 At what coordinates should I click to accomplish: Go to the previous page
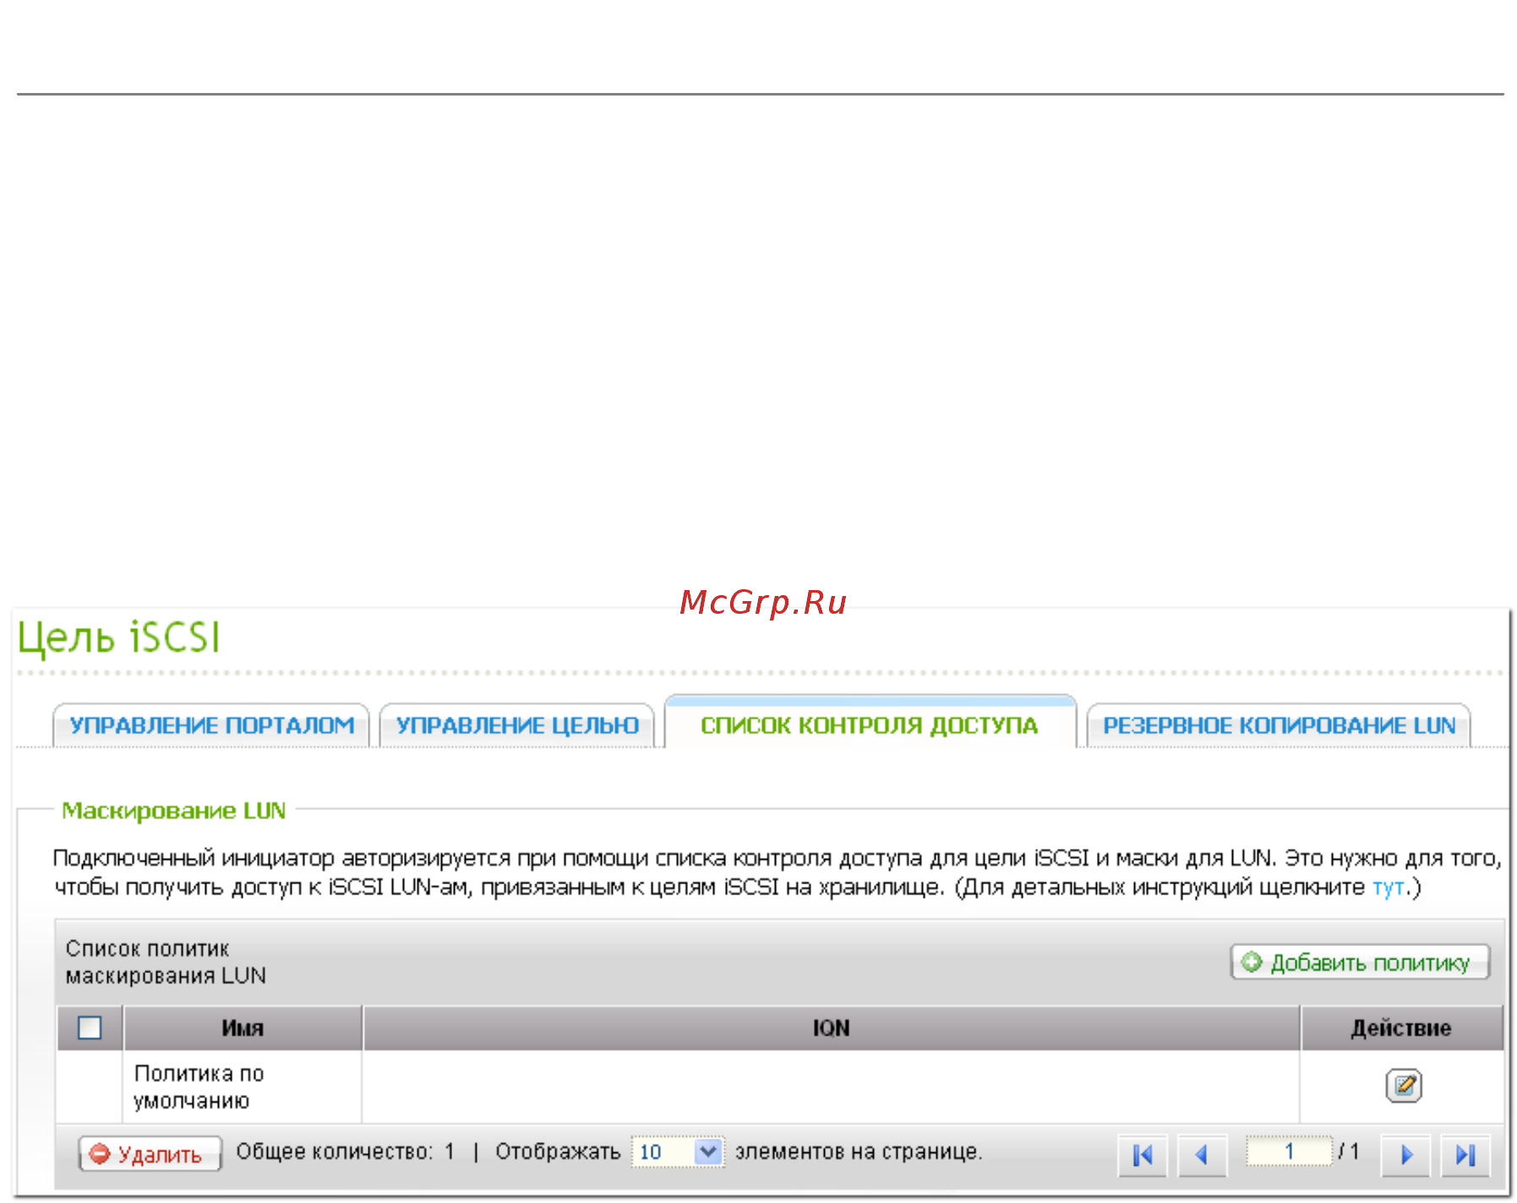pyautogui.click(x=1202, y=1154)
